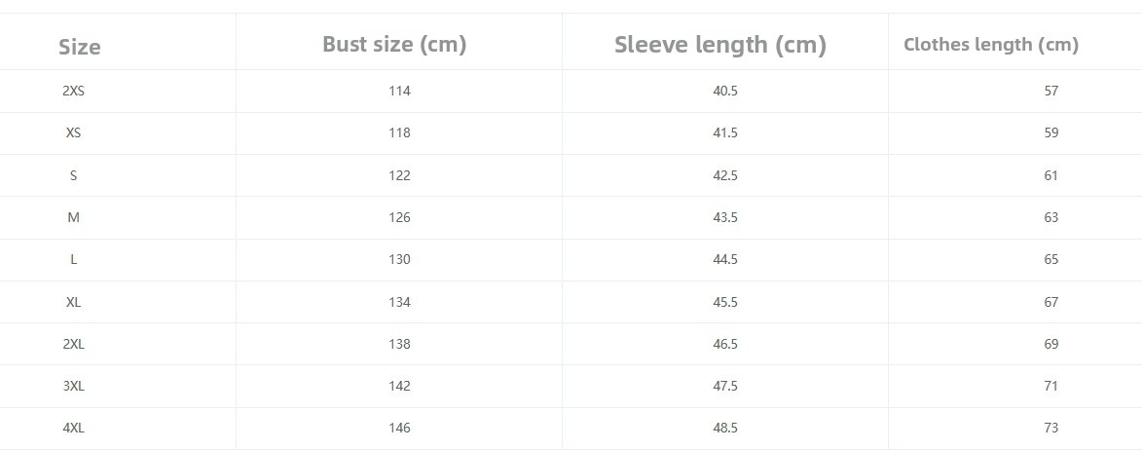Click sleeve length value 44.5

coord(724,259)
